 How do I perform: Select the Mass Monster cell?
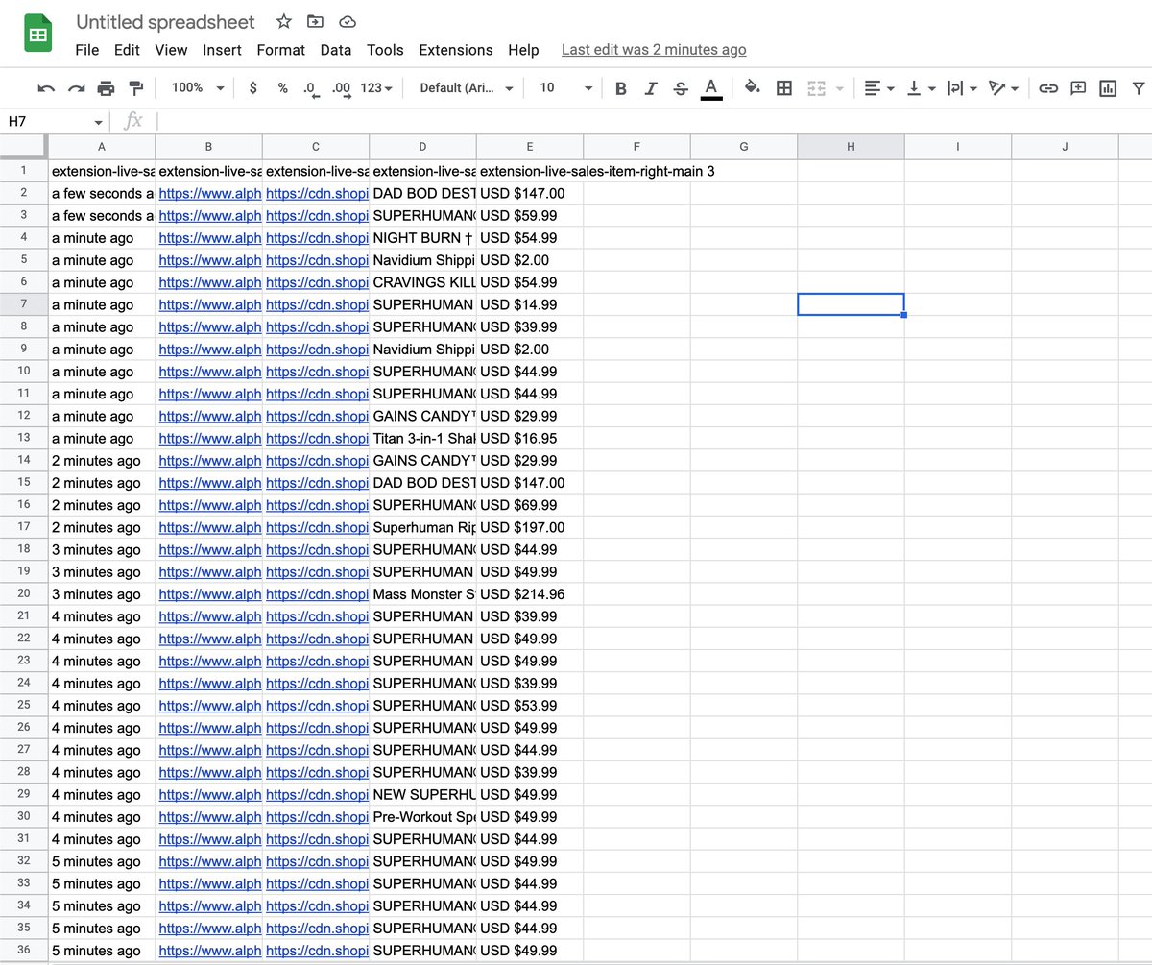click(422, 594)
